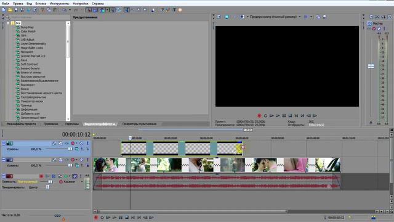
Task: Click the Open project folder icon
Action: tap(10, 10)
